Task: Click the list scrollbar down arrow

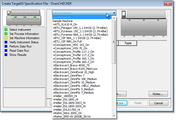Action: coord(114,116)
